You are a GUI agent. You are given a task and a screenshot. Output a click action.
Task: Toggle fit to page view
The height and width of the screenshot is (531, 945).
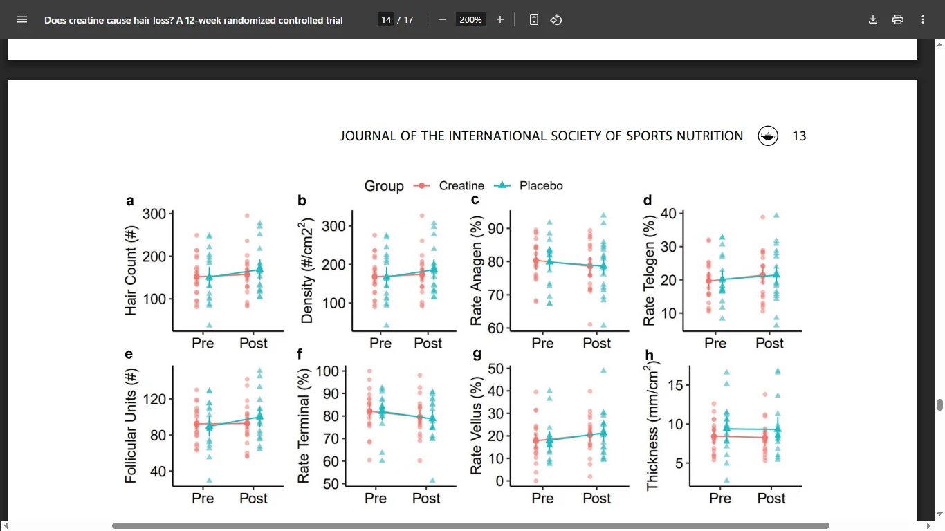coord(533,19)
